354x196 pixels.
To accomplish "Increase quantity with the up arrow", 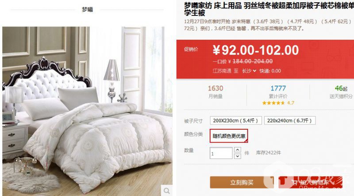I will tap(238, 150).
